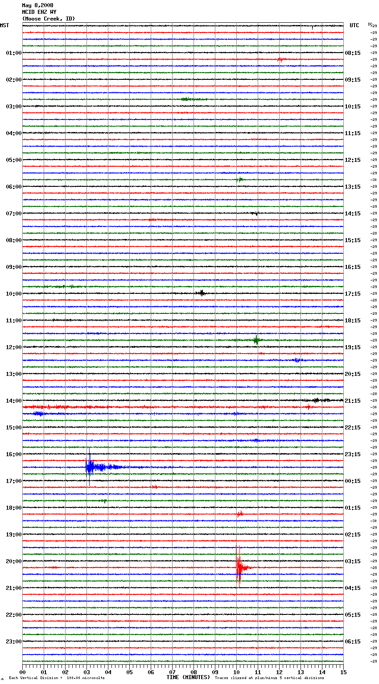
Task: Click the '(Moose Creek, ID)' location label
Action: pyautogui.click(x=49, y=19)
